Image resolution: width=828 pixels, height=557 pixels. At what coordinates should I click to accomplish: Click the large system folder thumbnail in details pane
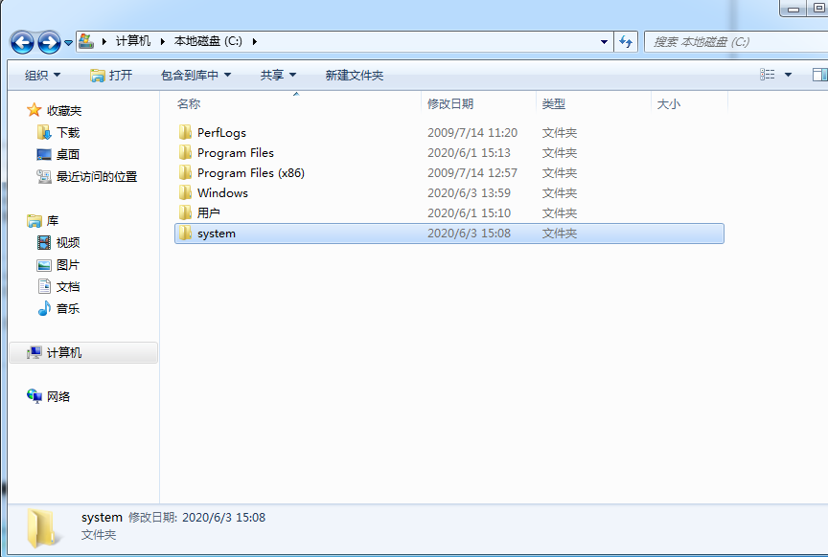pos(43,528)
